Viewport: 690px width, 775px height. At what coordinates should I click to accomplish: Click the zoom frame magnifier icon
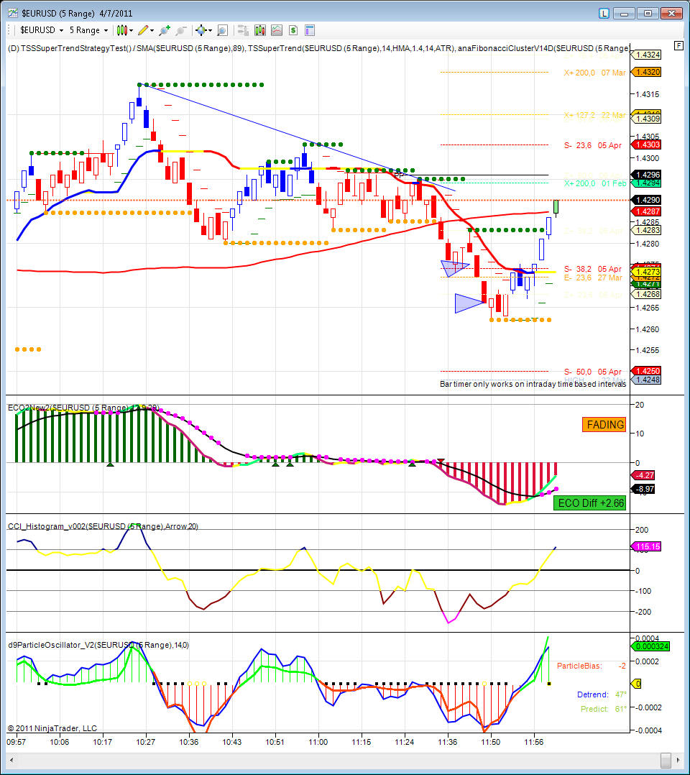point(222,31)
